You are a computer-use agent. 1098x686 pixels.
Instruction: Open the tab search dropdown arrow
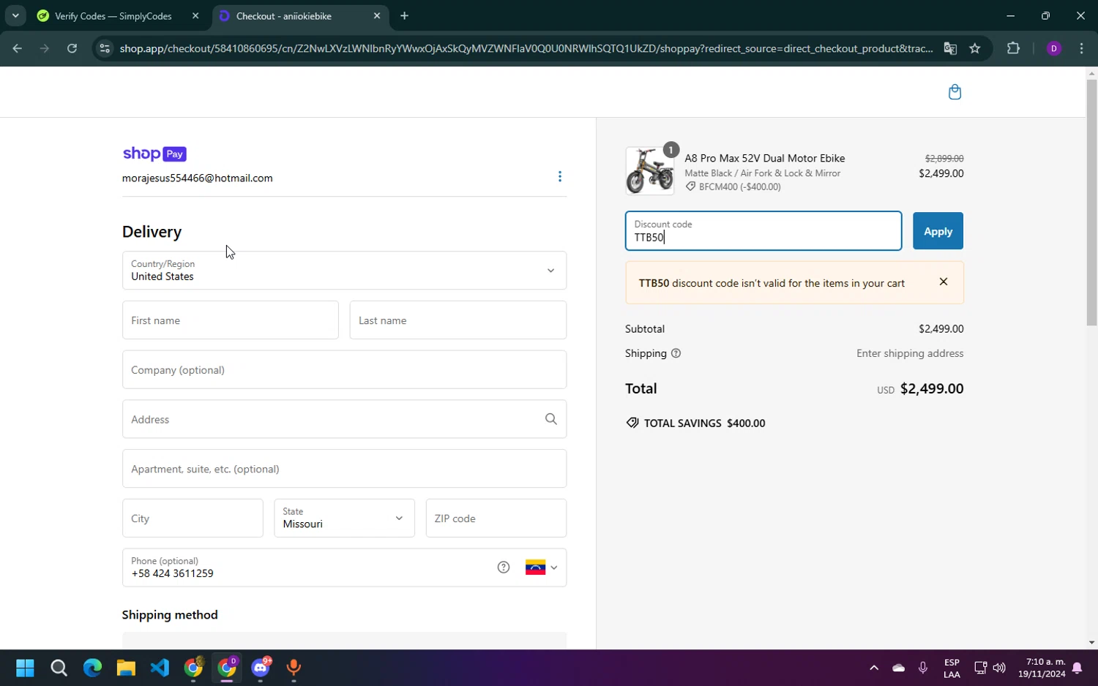[15, 15]
